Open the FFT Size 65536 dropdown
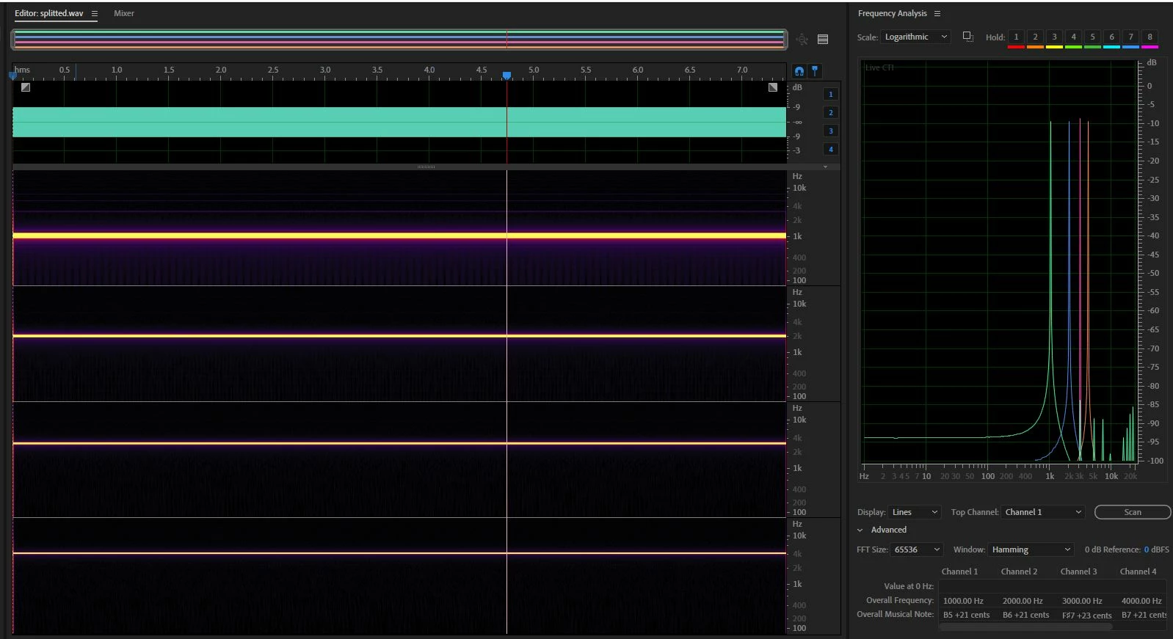1173x639 pixels. [916, 549]
